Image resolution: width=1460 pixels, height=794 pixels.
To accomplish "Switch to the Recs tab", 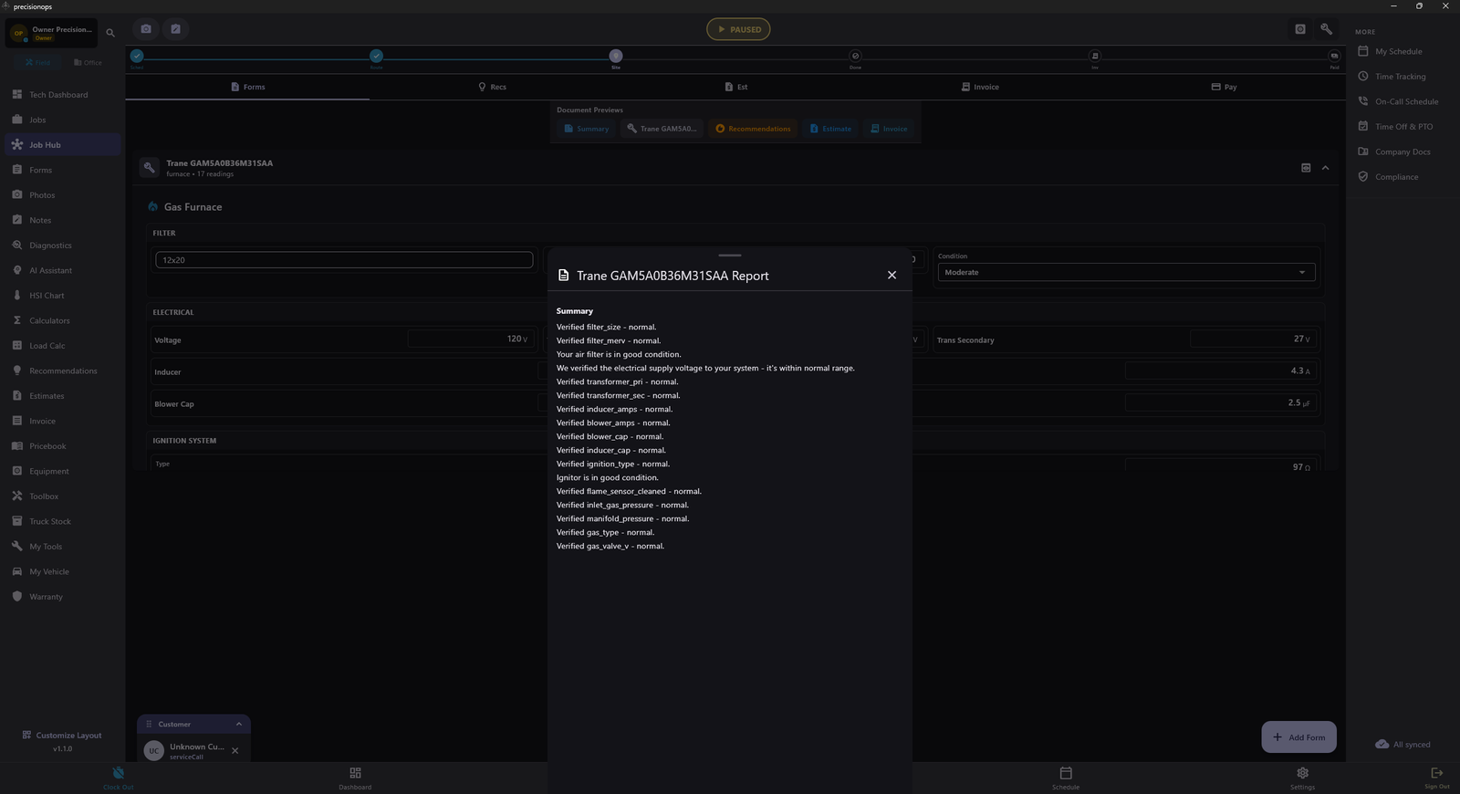I will click(492, 87).
